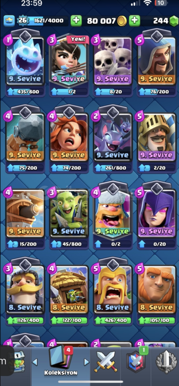Viewport: 179px width, 386px height.
Task: Open the Koleksiyon cards tab
Action: 61,361
